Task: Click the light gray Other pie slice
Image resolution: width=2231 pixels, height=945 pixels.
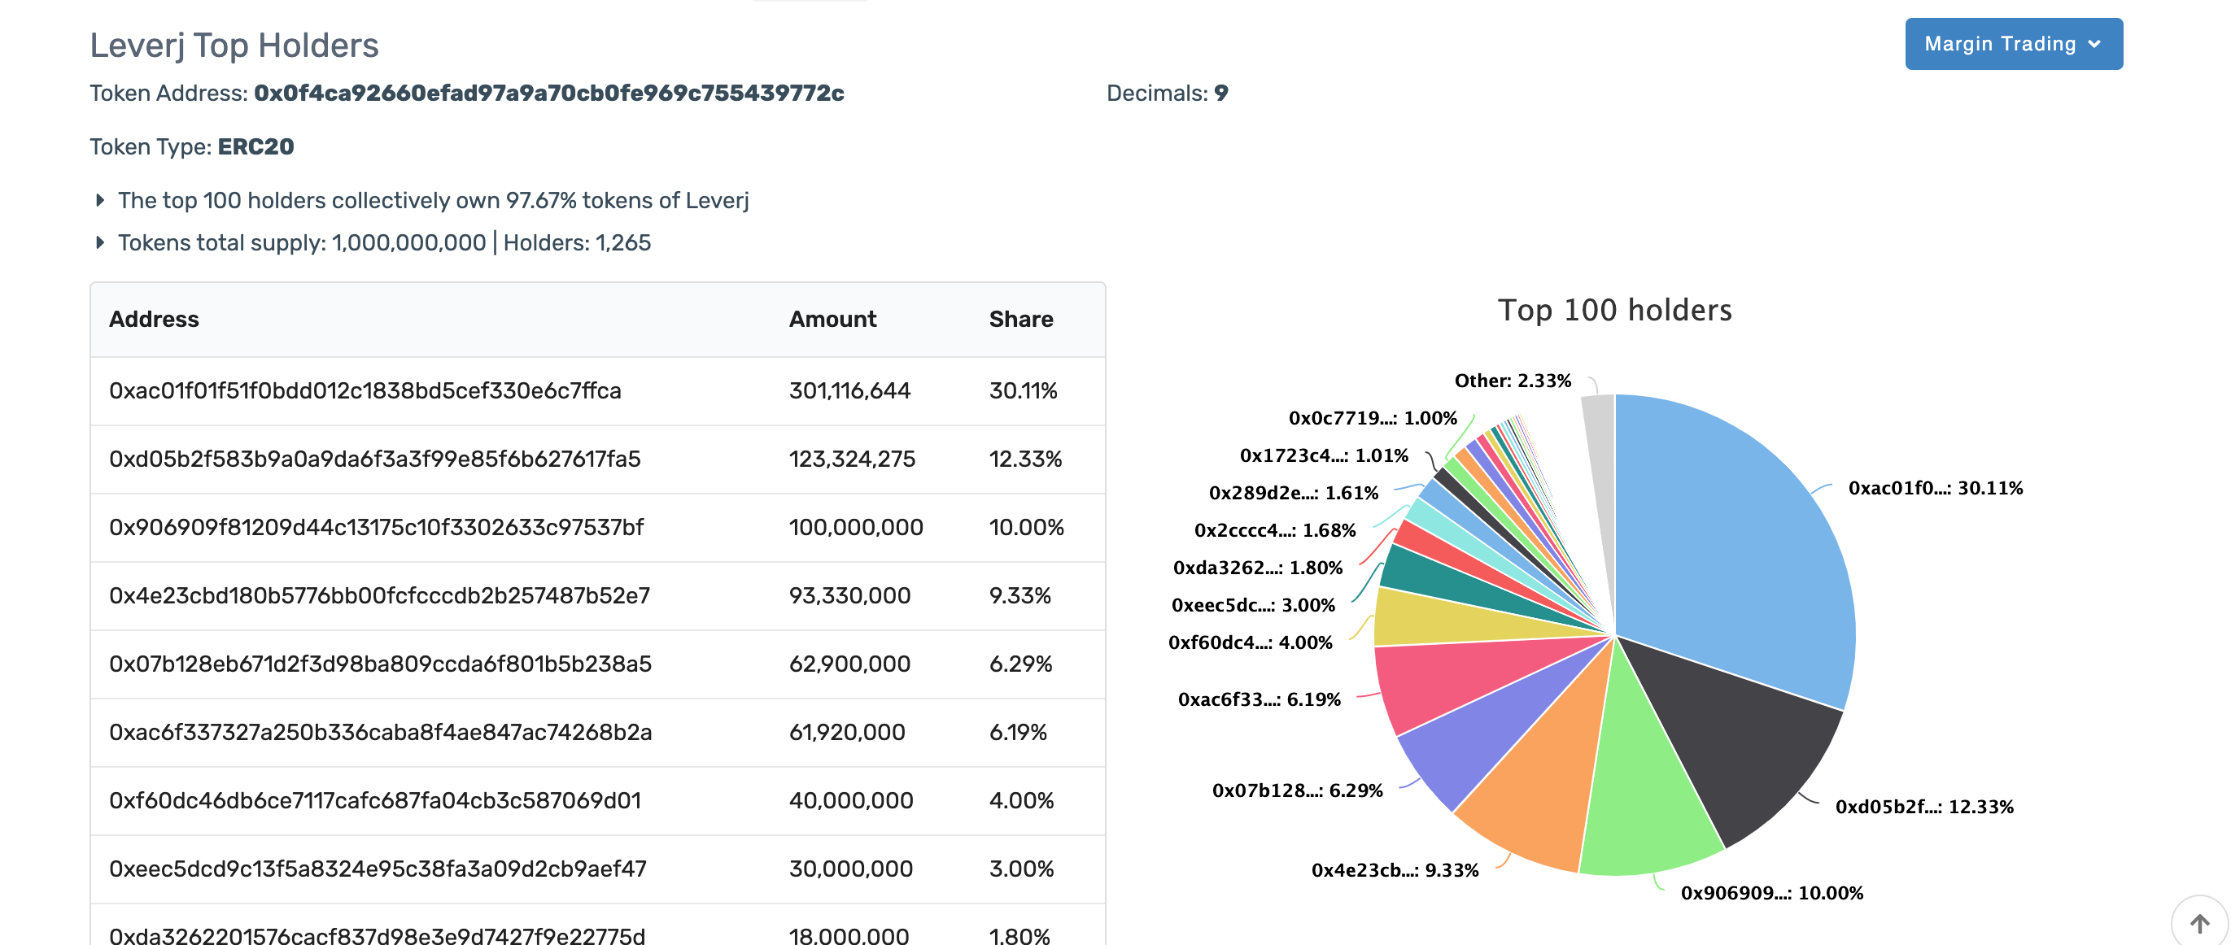Action: click(x=1600, y=450)
